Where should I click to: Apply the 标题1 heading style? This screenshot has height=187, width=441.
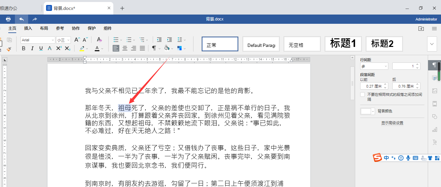click(343, 44)
